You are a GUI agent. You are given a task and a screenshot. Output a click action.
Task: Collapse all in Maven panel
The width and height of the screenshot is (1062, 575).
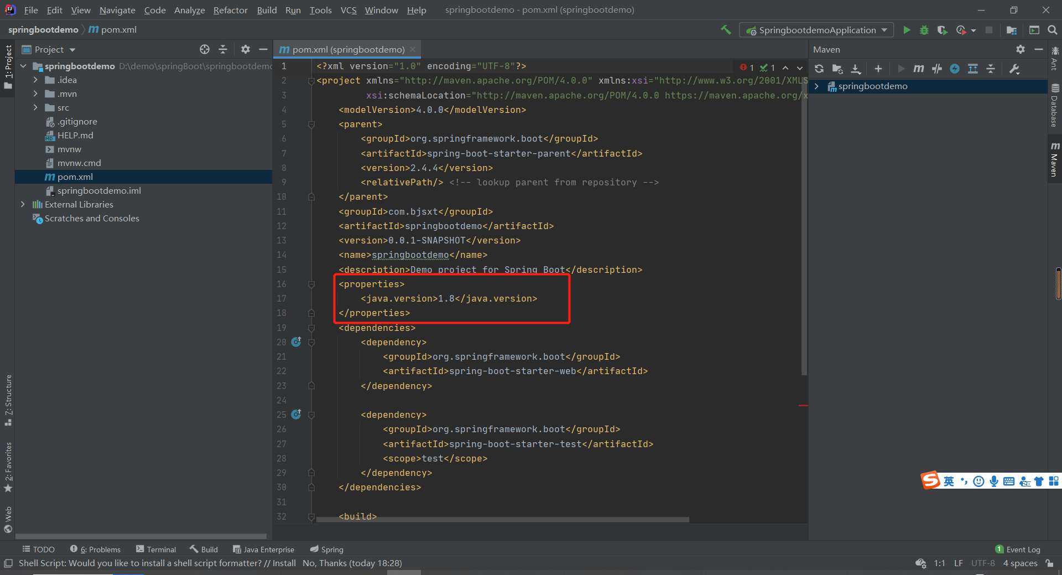(991, 69)
